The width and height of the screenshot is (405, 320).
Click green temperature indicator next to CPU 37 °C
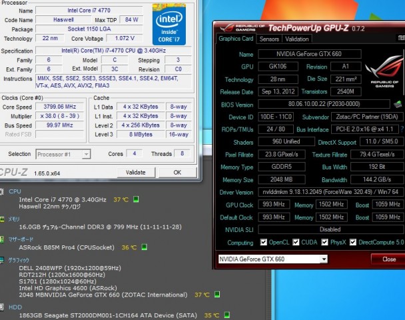(x=136, y=199)
